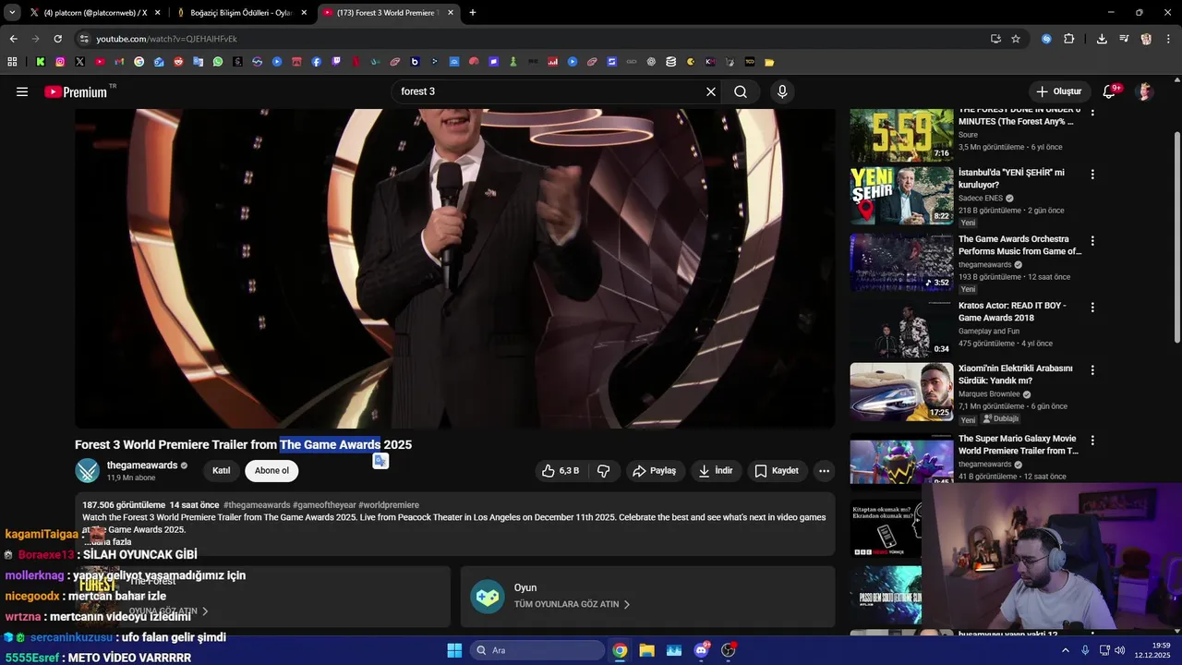Open thegameawards channel avatar
The image size is (1182, 665).
[88, 471]
